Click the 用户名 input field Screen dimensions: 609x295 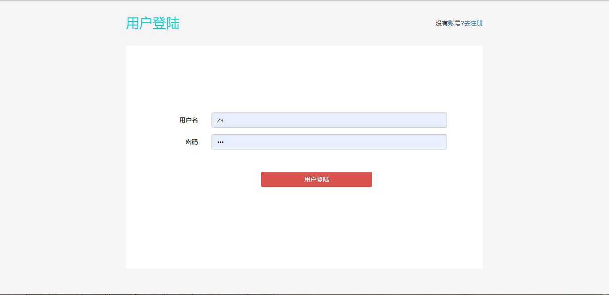(329, 120)
